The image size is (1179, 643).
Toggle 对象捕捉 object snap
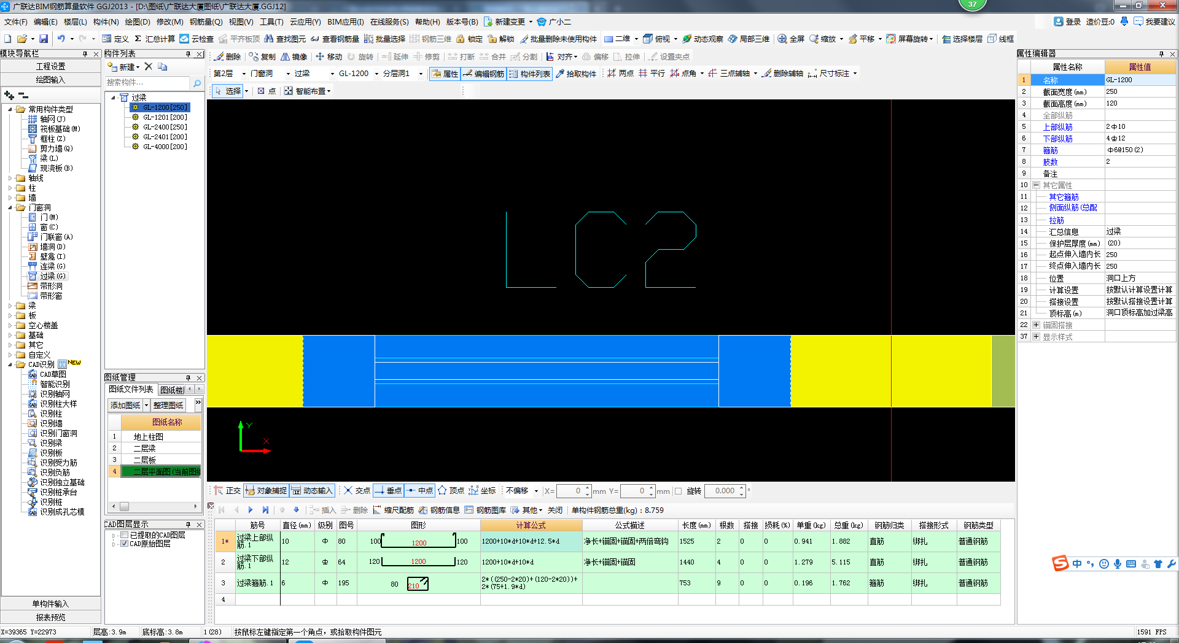coord(266,490)
